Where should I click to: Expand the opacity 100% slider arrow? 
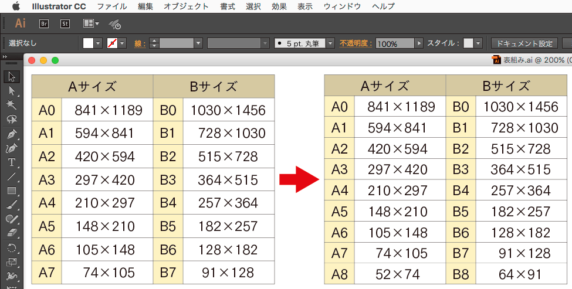419,43
